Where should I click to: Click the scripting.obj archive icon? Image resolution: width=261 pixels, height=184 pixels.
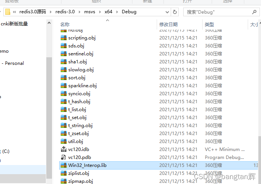pyautogui.click(x=64, y=38)
